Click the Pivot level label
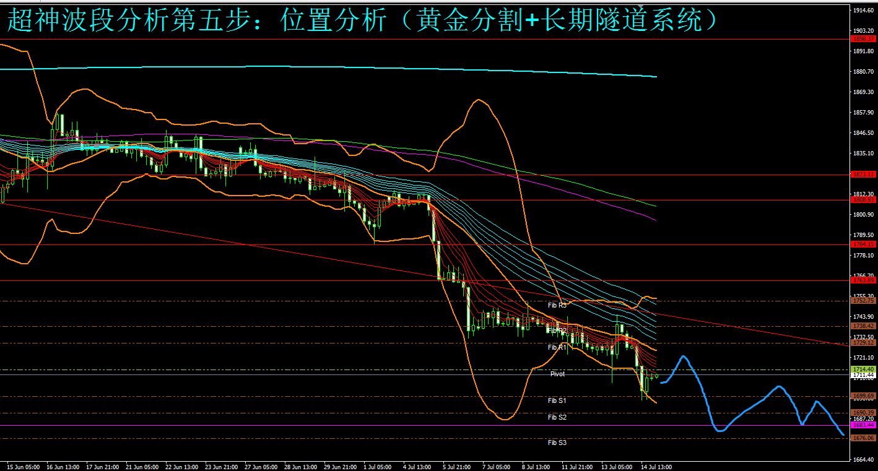This screenshot has width=878, height=471. coord(557,374)
